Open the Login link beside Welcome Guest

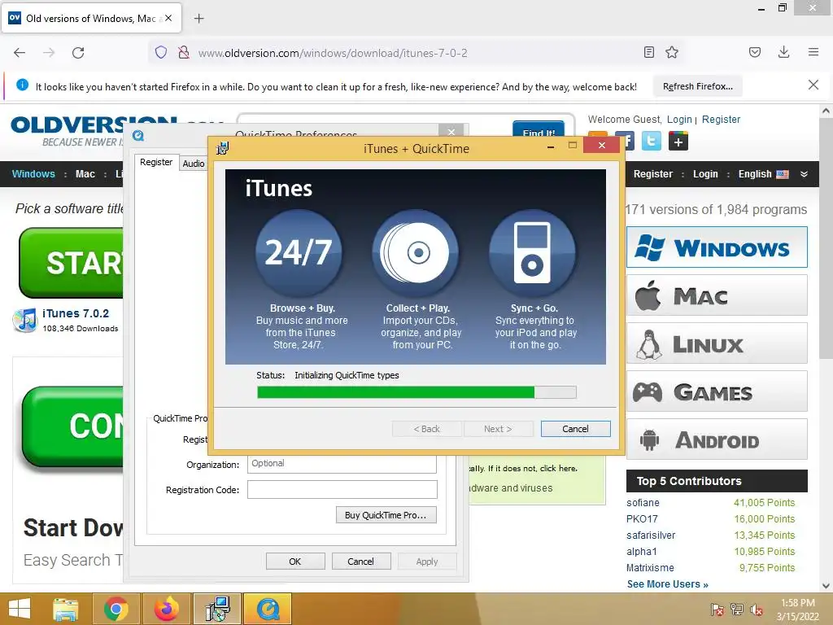pyautogui.click(x=679, y=120)
